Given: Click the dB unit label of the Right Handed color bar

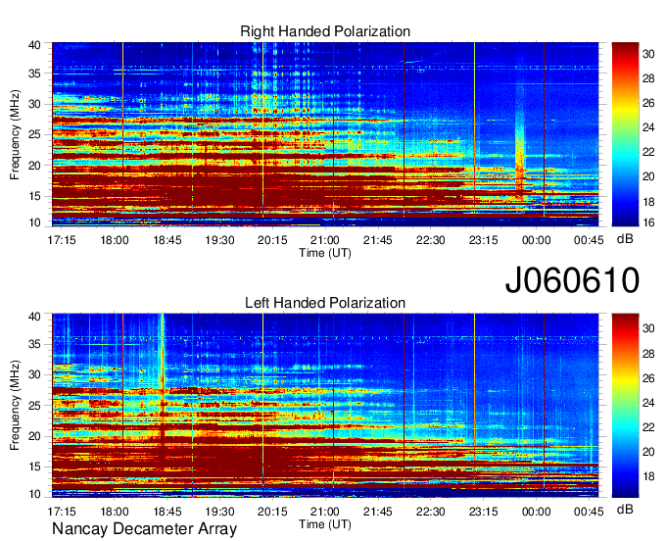Looking at the screenshot, I should pyautogui.click(x=625, y=239).
